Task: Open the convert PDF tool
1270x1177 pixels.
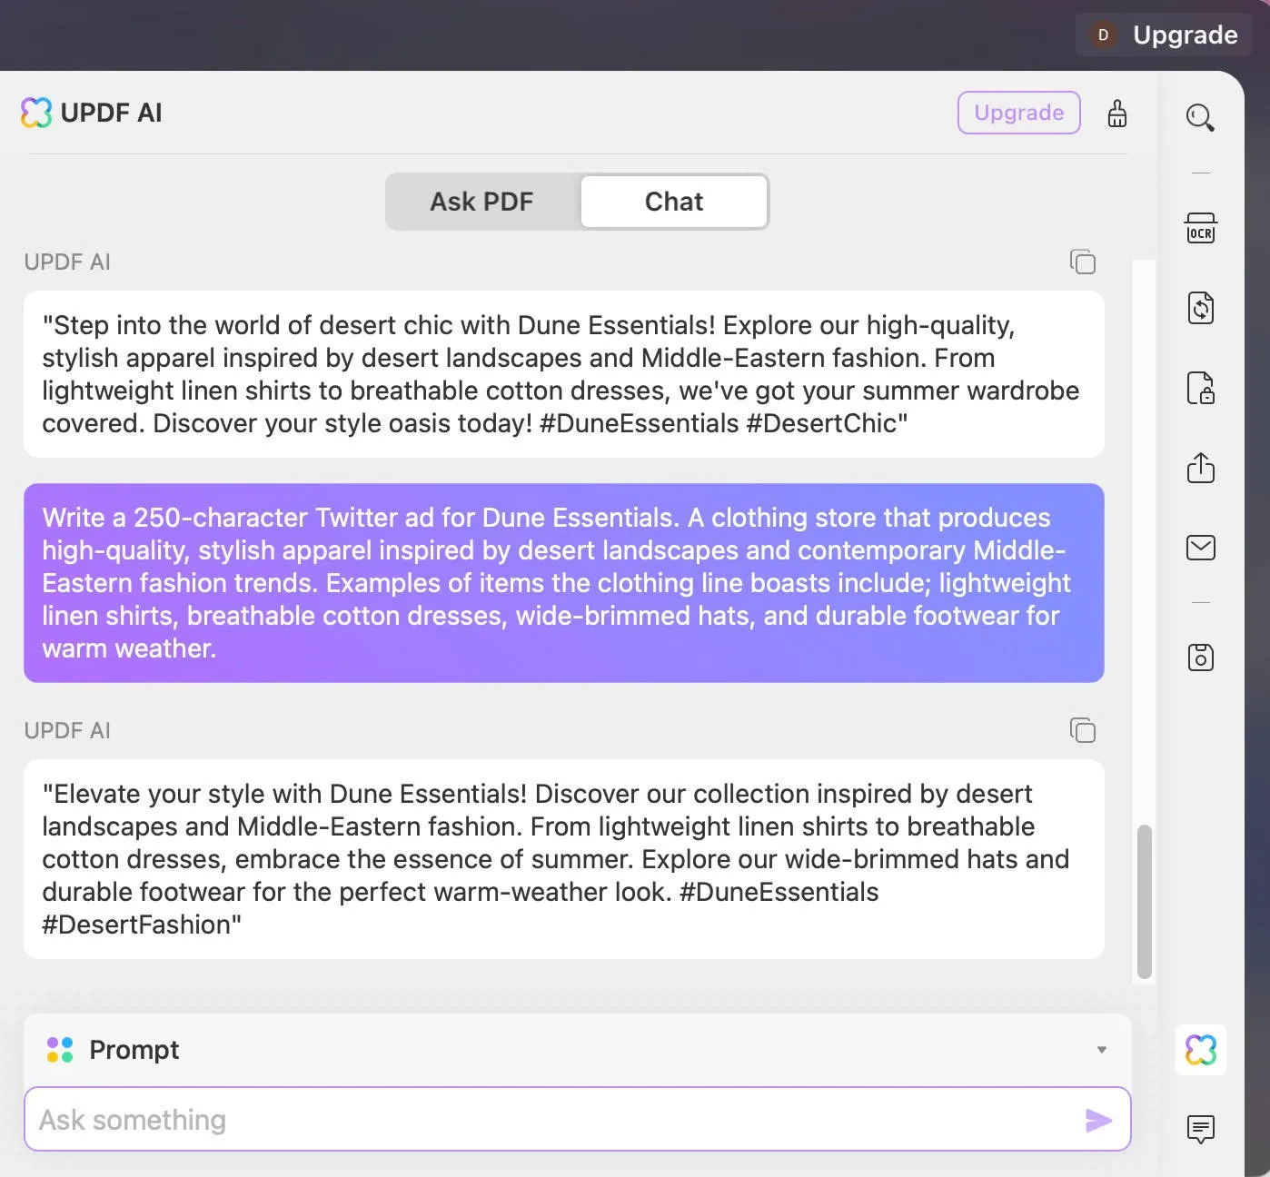Action: click(x=1201, y=308)
